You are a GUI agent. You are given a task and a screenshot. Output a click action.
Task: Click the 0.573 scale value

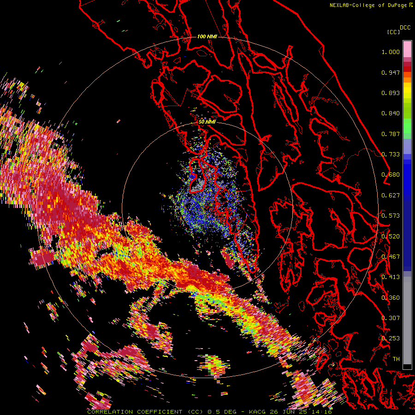click(391, 216)
